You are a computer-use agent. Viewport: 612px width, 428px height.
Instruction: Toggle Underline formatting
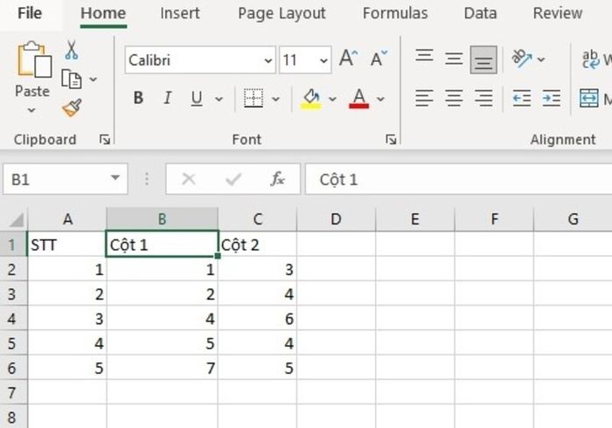pos(197,98)
